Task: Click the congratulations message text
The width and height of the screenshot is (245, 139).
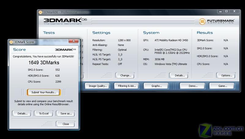Action: [43, 56]
